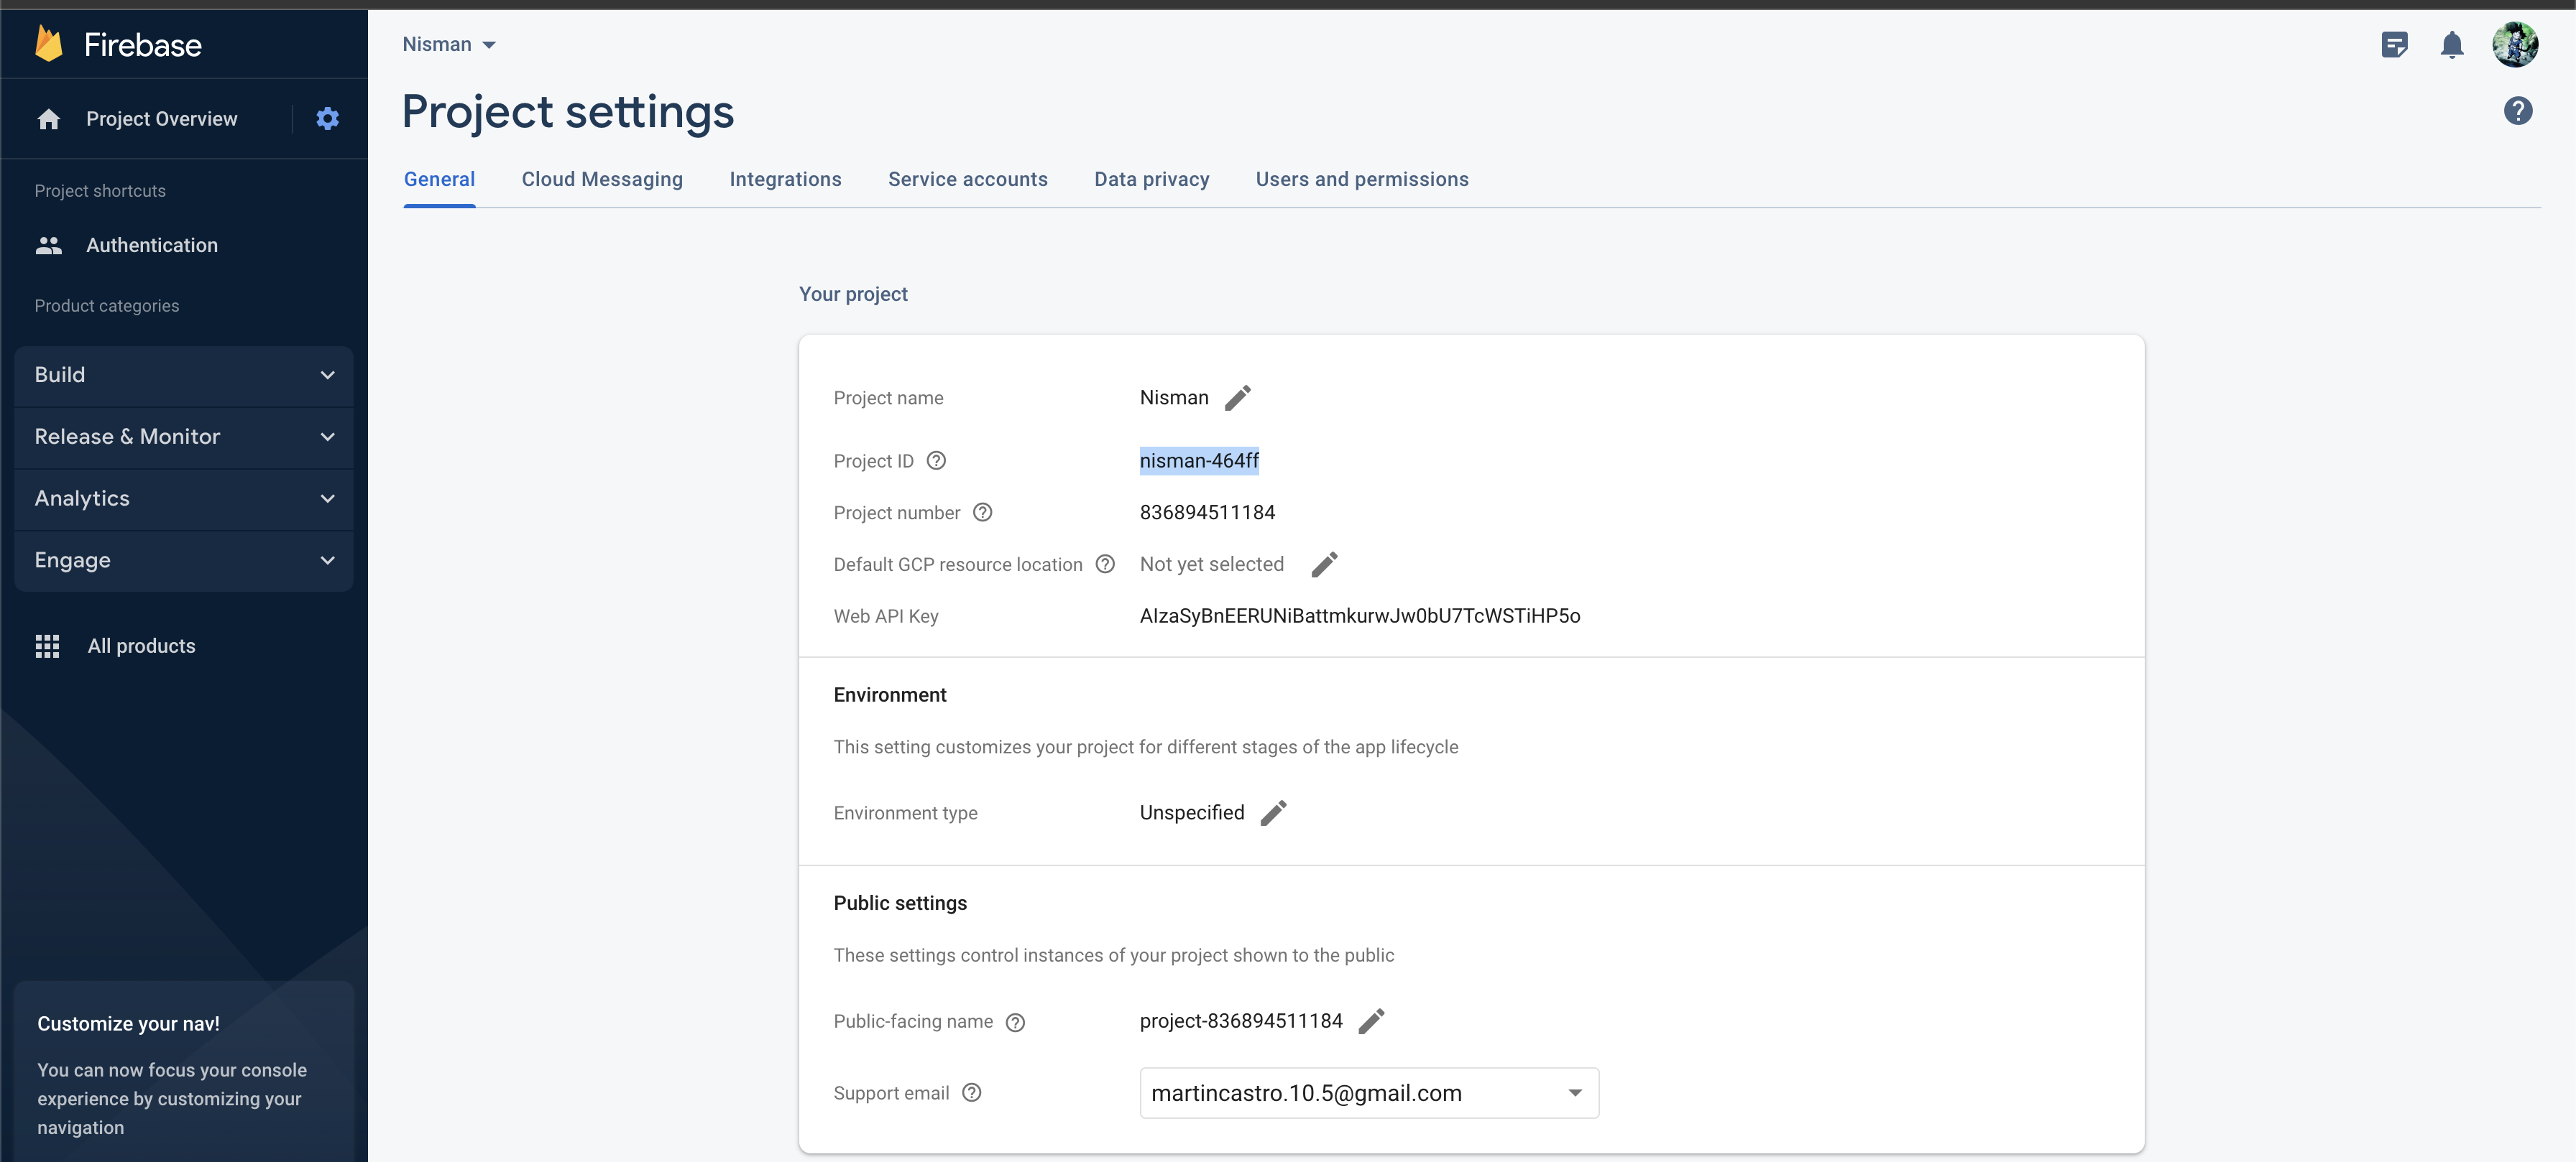Click the settings gear next to Project Overview
This screenshot has height=1162, width=2576.
tap(327, 119)
